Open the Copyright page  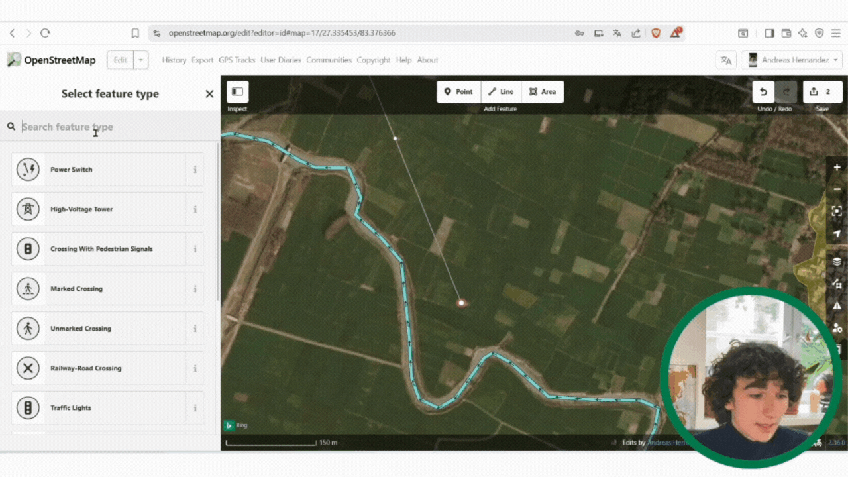click(374, 60)
